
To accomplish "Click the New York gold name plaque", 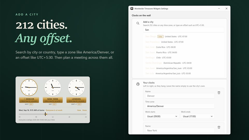I will click(x=53, y=100).
